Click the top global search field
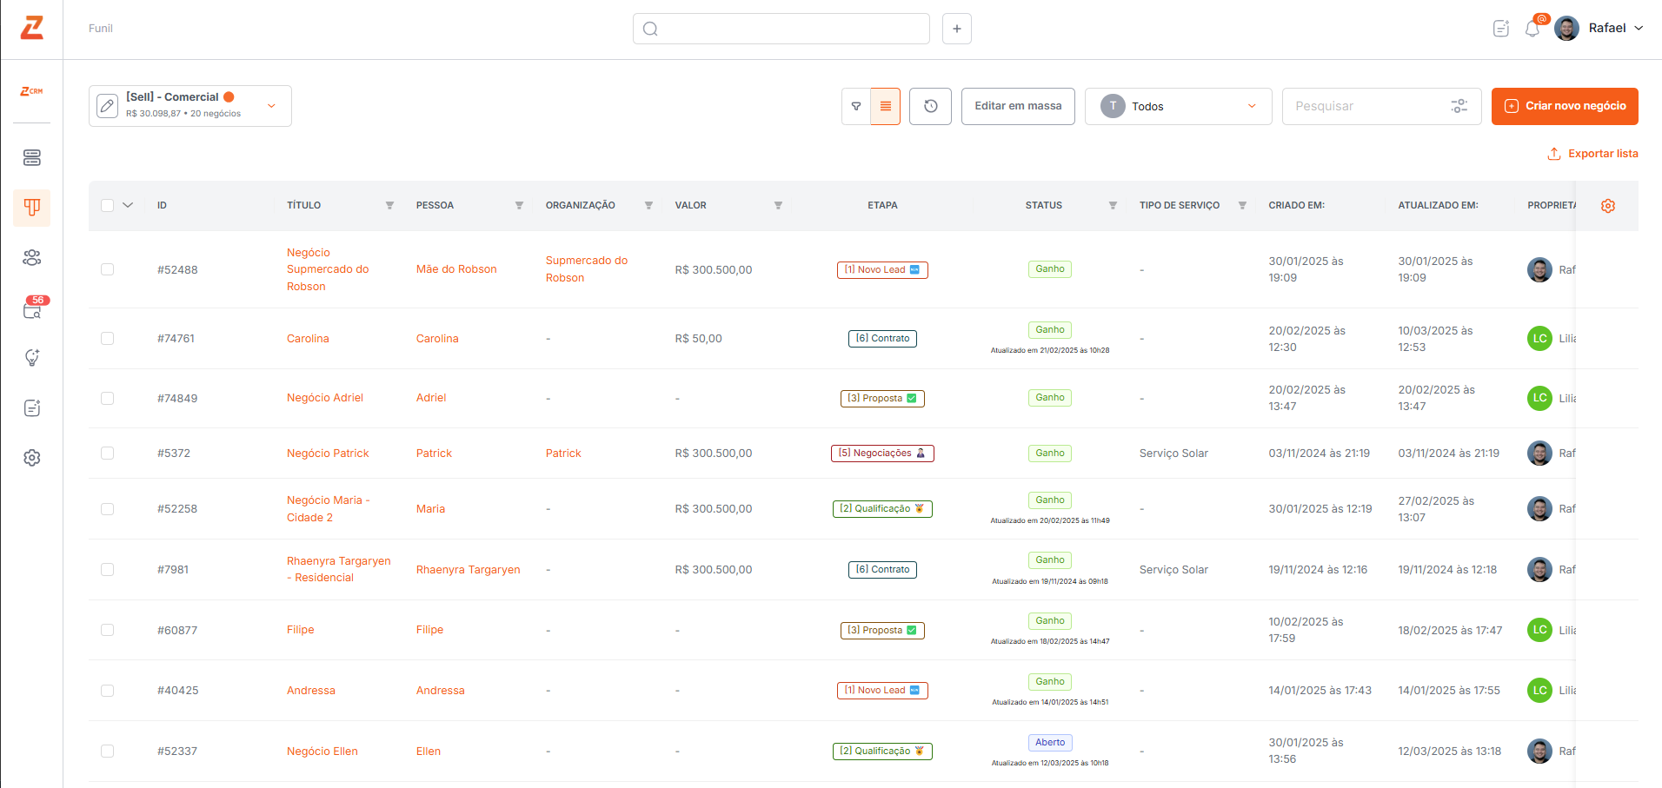Viewport: 1662px width, 788px height. point(781,29)
